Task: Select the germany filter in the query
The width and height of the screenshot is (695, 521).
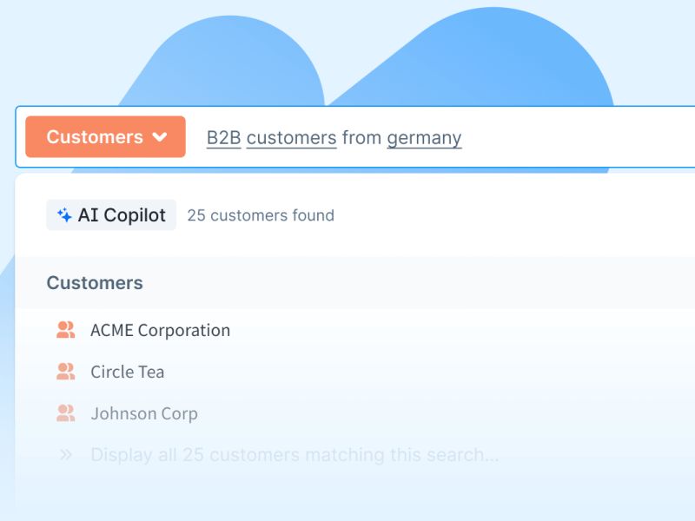Action: 423,137
